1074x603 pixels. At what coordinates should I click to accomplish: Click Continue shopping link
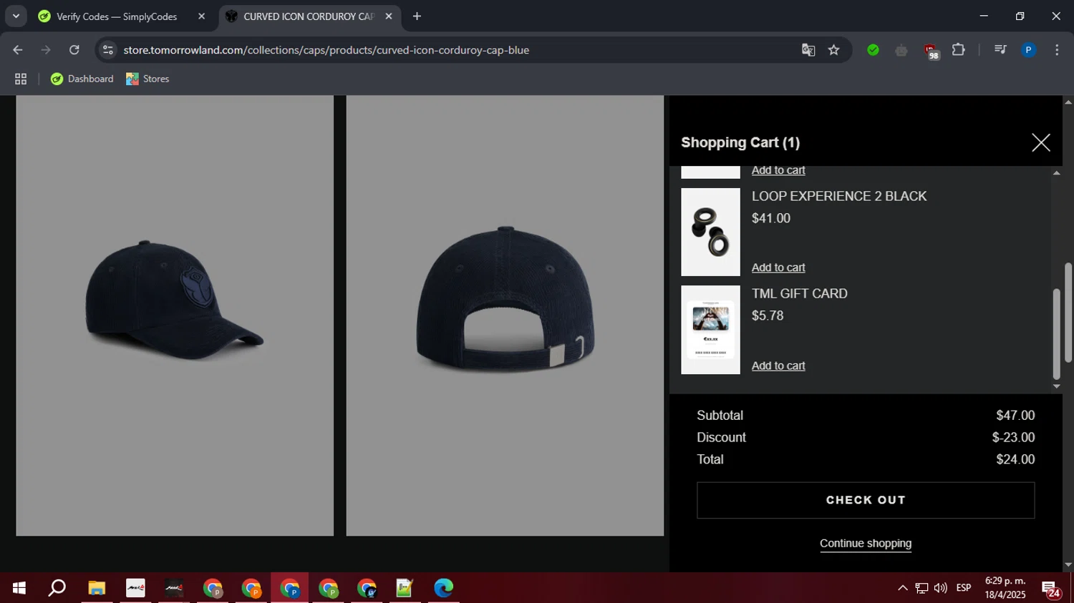(866, 544)
